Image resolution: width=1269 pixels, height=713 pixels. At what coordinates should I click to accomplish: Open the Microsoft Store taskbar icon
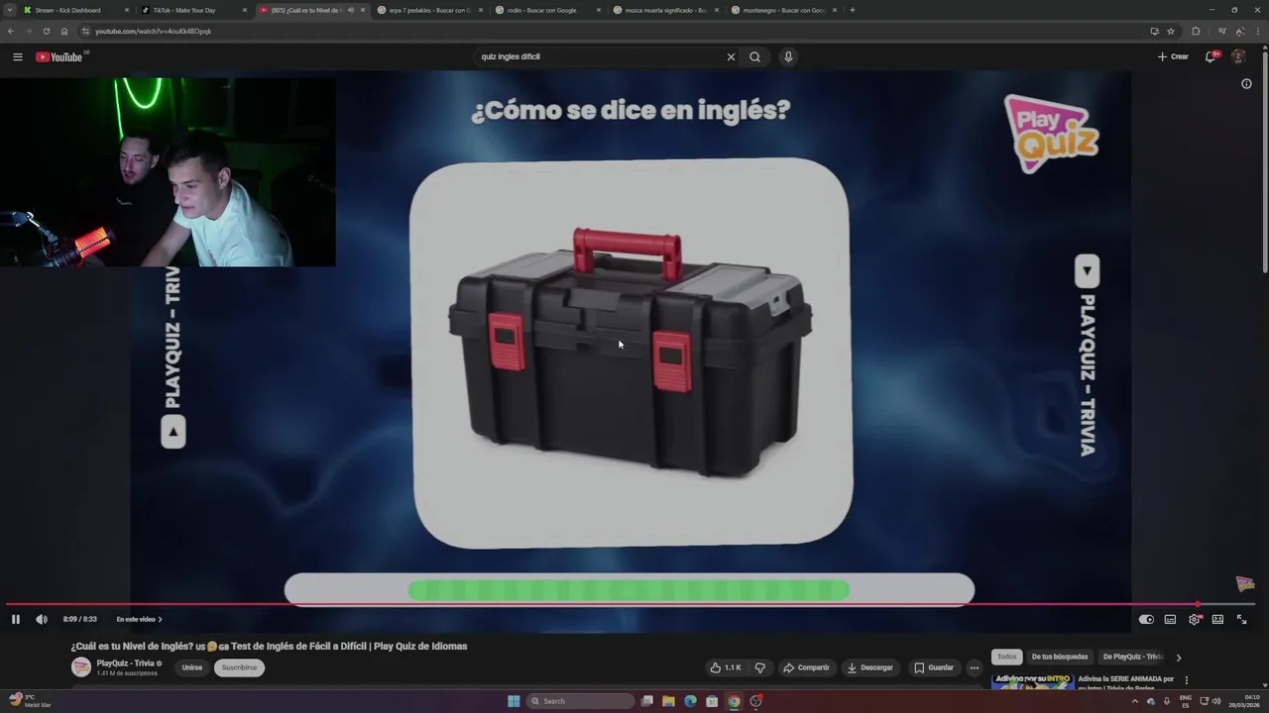pyautogui.click(x=712, y=701)
